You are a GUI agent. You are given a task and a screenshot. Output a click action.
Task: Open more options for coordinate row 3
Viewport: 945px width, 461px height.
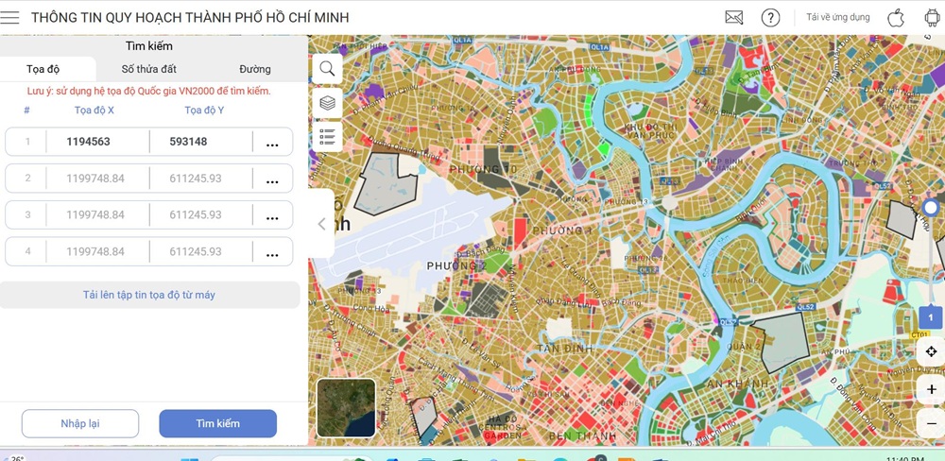[x=272, y=216]
